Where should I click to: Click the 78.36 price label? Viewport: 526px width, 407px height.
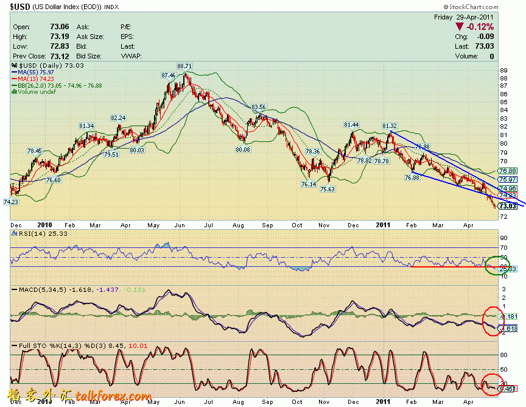point(313,152)
